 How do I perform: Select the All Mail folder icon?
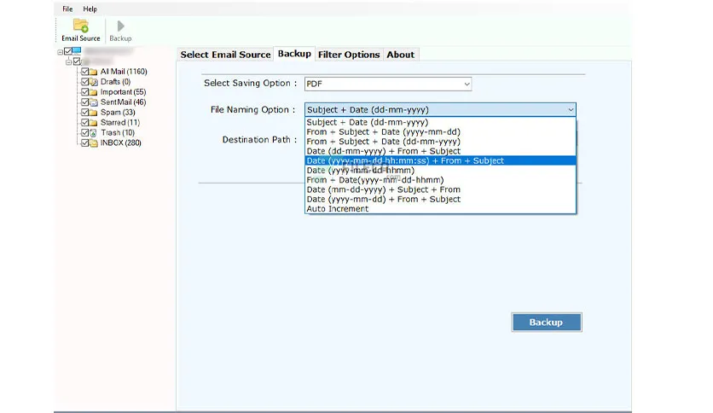click(x=93, y=72)
